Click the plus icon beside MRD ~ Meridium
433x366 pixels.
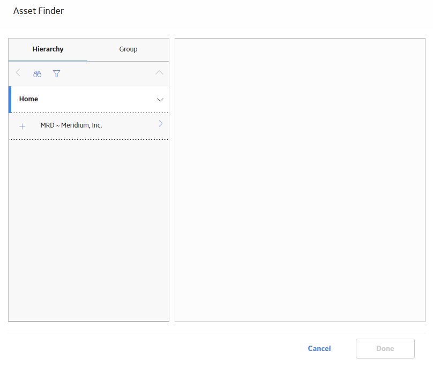coord(23,126)
